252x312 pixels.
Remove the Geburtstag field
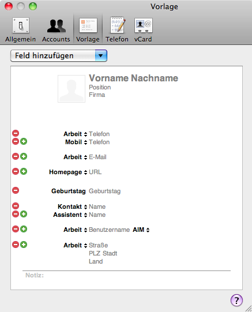point(16,190)
